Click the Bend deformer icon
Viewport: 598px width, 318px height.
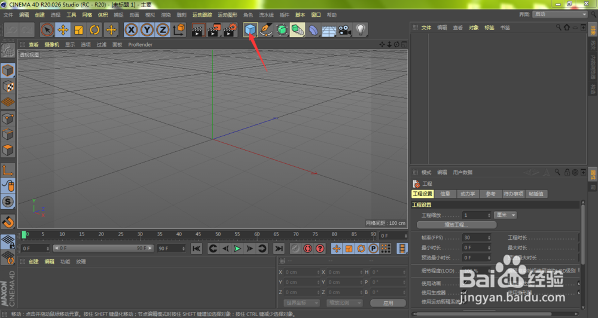313,30
